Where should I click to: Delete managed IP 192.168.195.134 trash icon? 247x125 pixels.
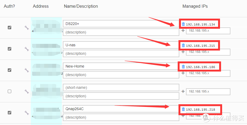pos(183,24)
